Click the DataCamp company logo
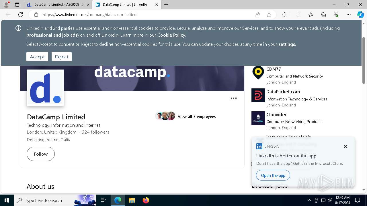 pyautogui.click(x=45, y=88)
